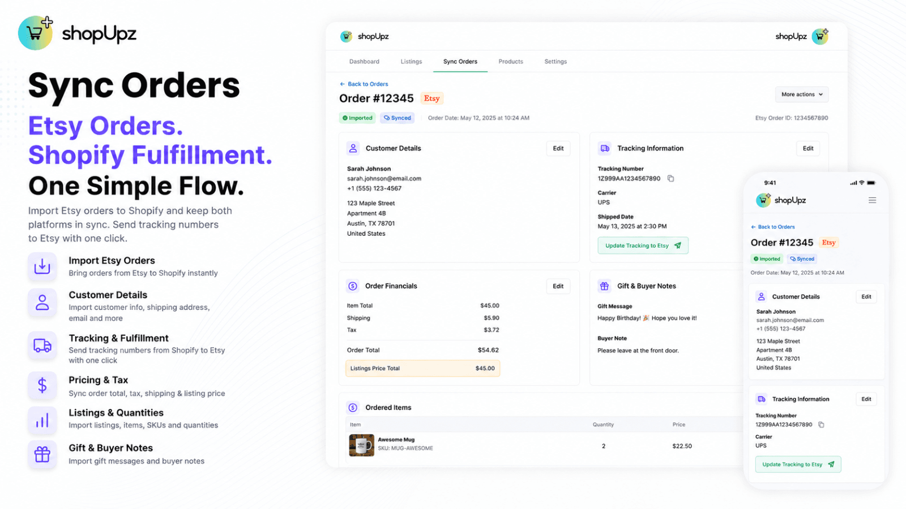The height and width of the screenshot is (509, 906).
Task: Click SKU: MUG-AWESOME text
Action: coord(405,448)
